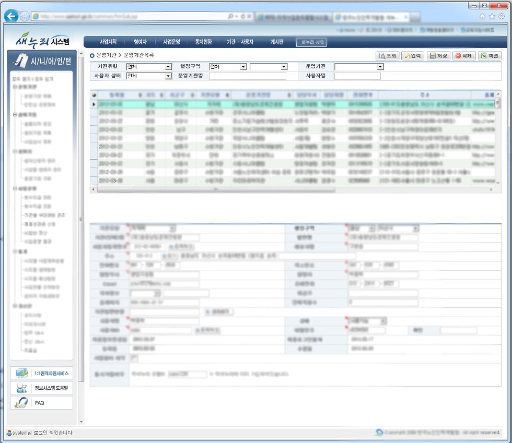This screenshot has width=512, height=443.
Task: Open the FAQ headset icon
Action: click(21, 402)
